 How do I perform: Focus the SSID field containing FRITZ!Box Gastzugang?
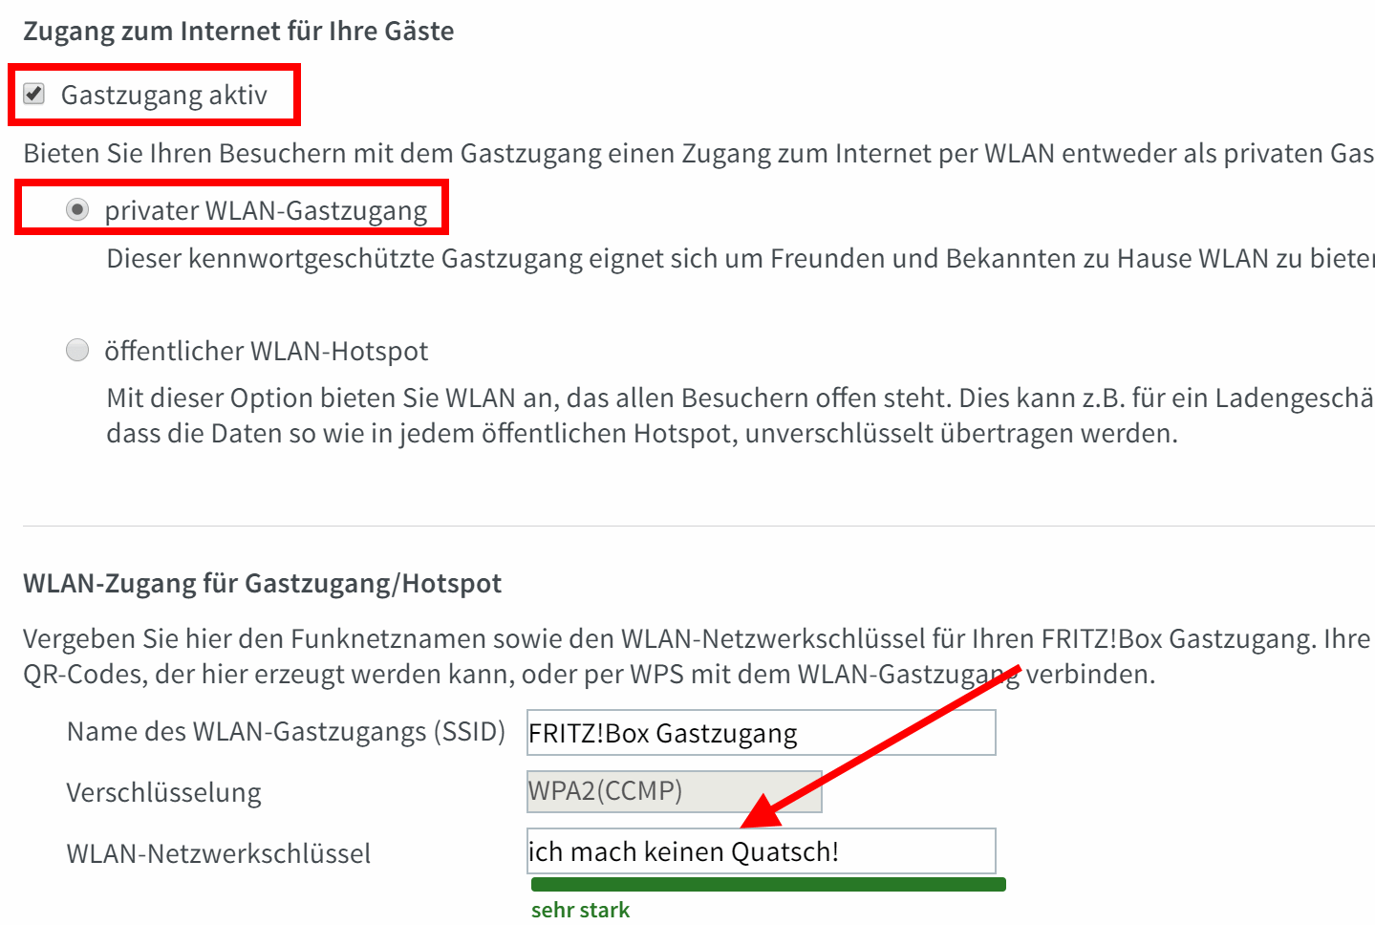pyautogui.click(x=762, y=733)
